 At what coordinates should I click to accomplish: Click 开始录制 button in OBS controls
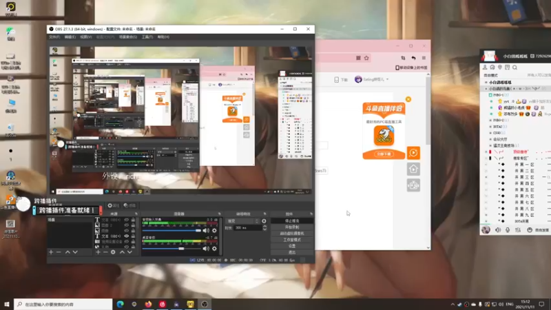click(x=291, y=227)
